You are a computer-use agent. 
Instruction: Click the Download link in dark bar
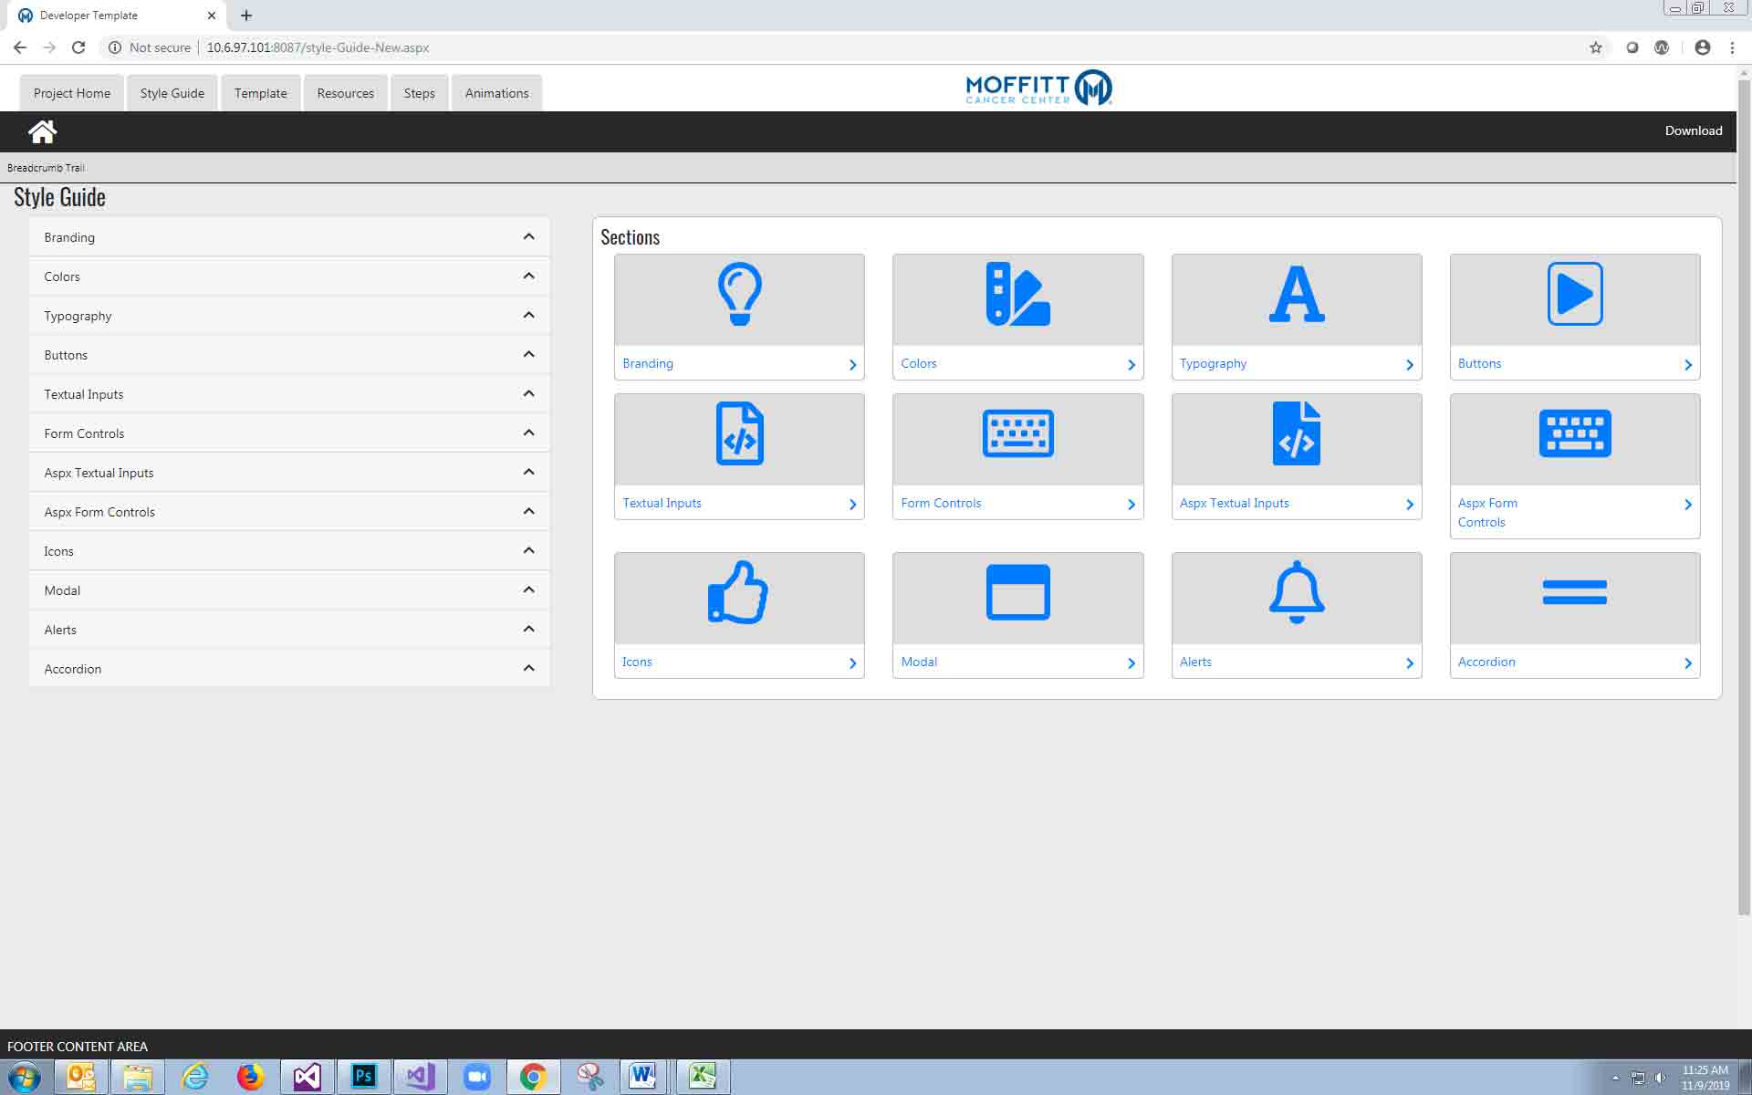tap(1693, 130)
